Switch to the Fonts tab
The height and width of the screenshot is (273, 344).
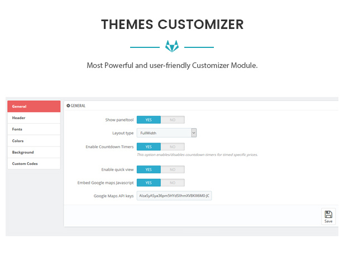34,129
